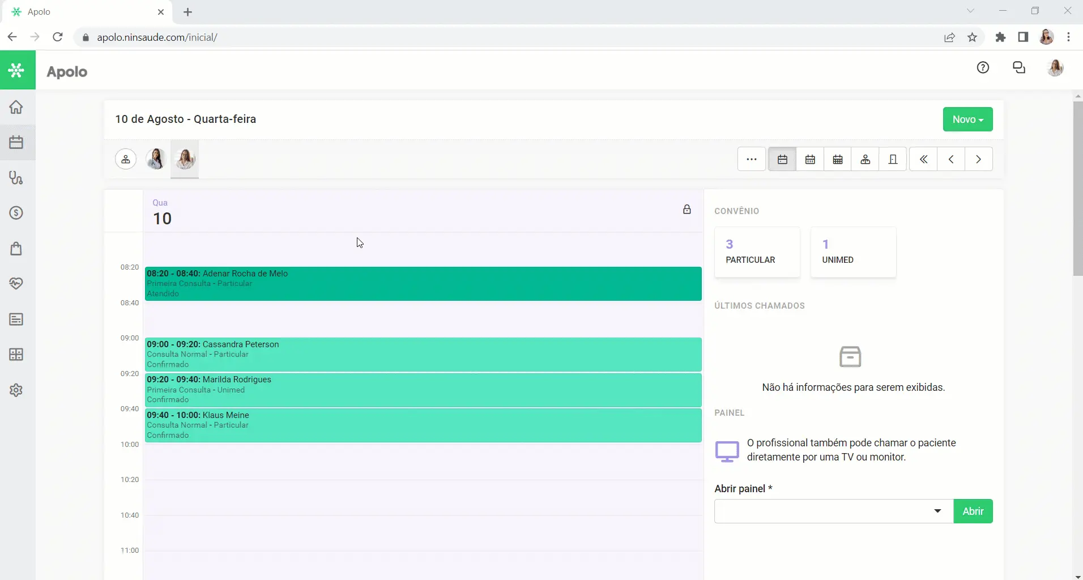Switch to day view calendar icon
This screenshot has width=1083, height=580.
pyautogui.click(x=782, y=159)
